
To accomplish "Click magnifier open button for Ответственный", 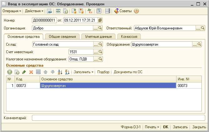I will pyautogui.click(x=203, y=28).
